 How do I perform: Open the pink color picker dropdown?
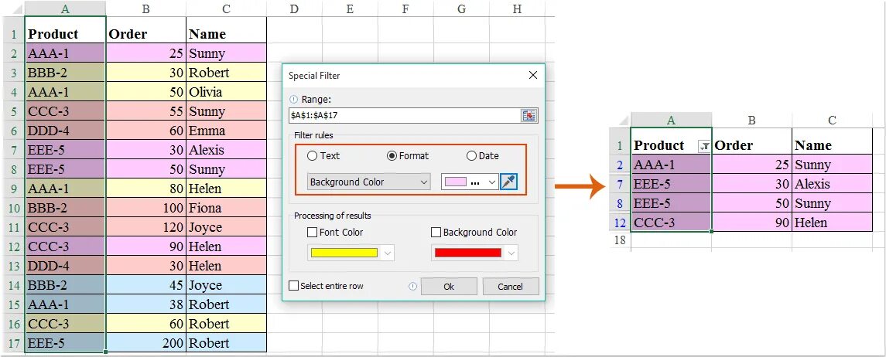tap(491, 182)
